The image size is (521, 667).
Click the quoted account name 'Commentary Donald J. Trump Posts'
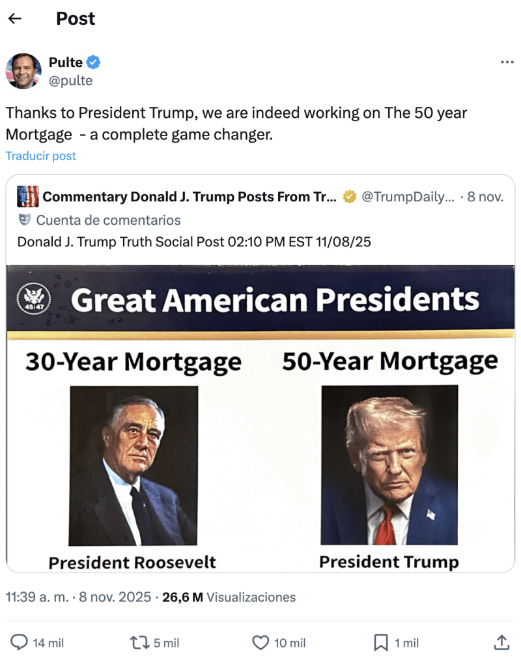(190, 197)
